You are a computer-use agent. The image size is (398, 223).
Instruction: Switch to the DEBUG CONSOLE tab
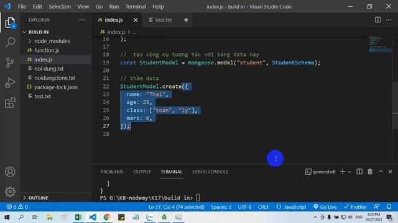coord(210,172)
